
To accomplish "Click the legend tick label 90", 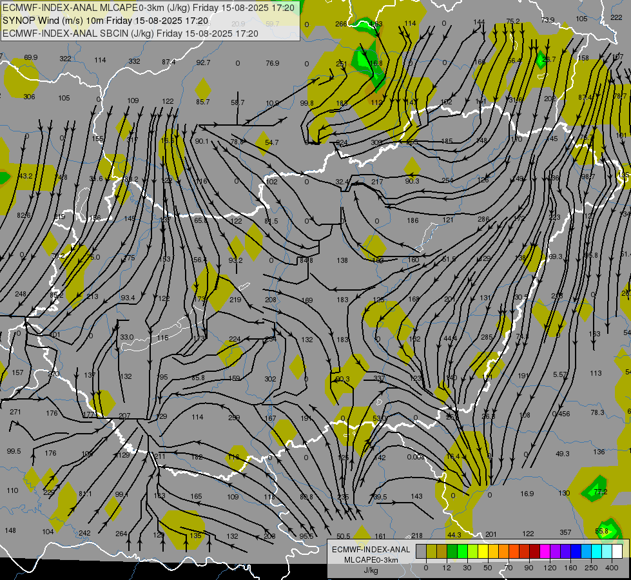I will tap(529, 568).
